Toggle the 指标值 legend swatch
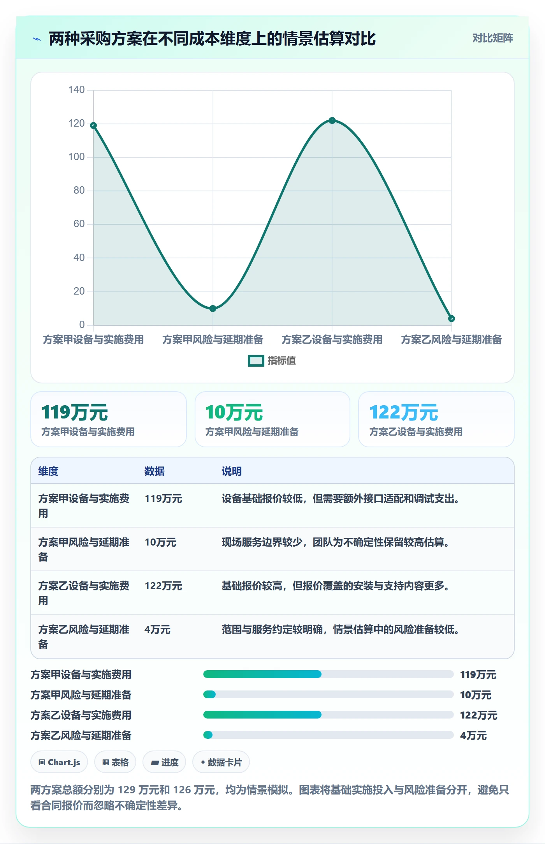 [x=256, y=361]
